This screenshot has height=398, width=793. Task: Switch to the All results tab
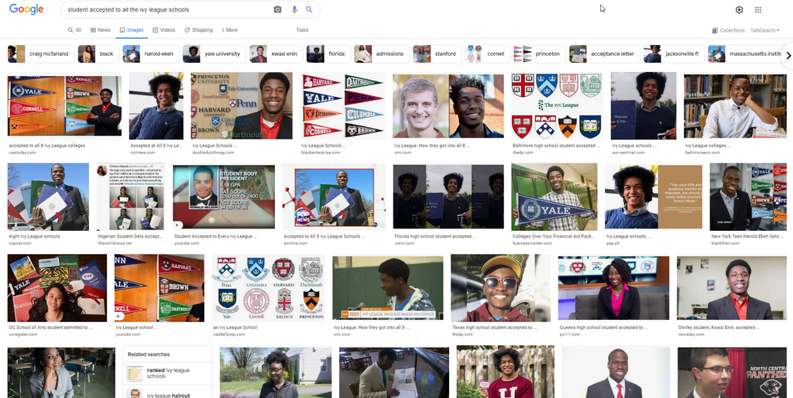tap(74, 30)
